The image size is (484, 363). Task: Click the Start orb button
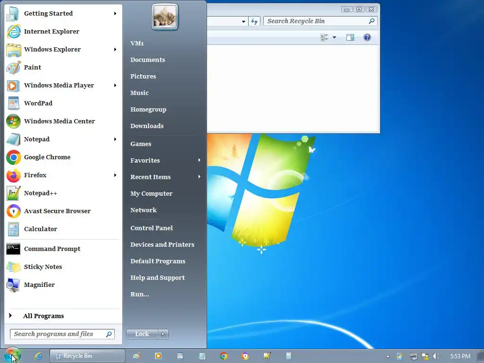pyautogui.click(x=12, y=355)
